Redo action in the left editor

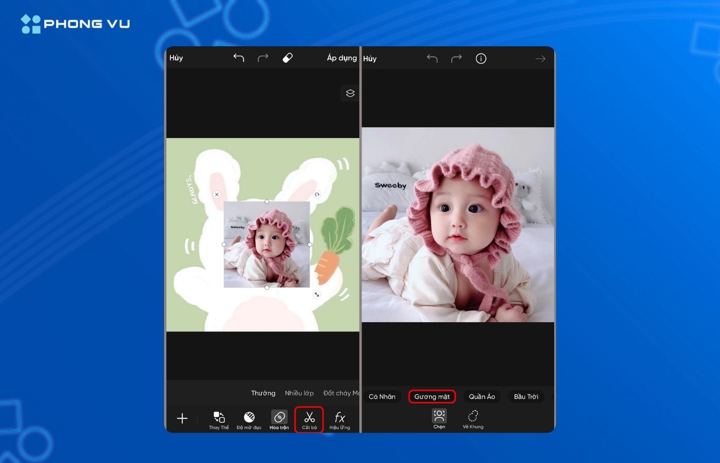click(x=263, y=58)
